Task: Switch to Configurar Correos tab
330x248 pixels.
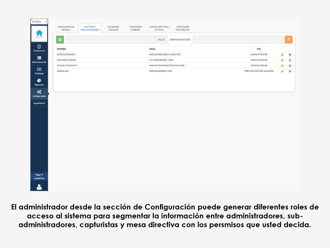Action: tap(135, 28)
